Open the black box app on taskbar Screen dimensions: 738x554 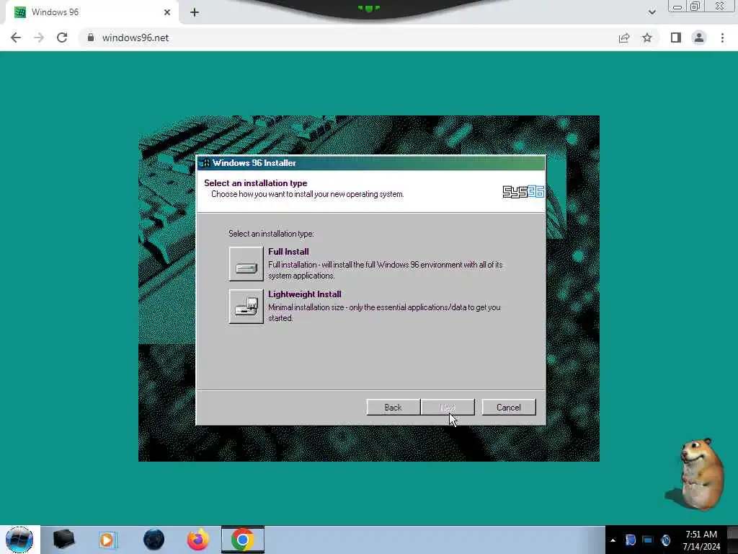[63, 540]
